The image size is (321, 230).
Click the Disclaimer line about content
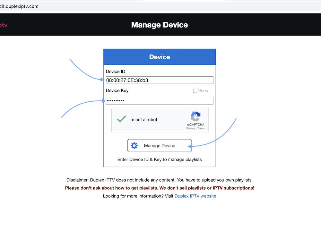tap(160, 180)
